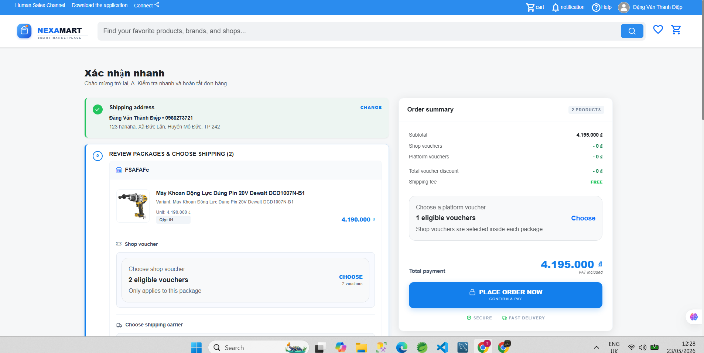704x353 pixels.
Task: Click the floating brain assistant icon
Action: click(694, 316)
